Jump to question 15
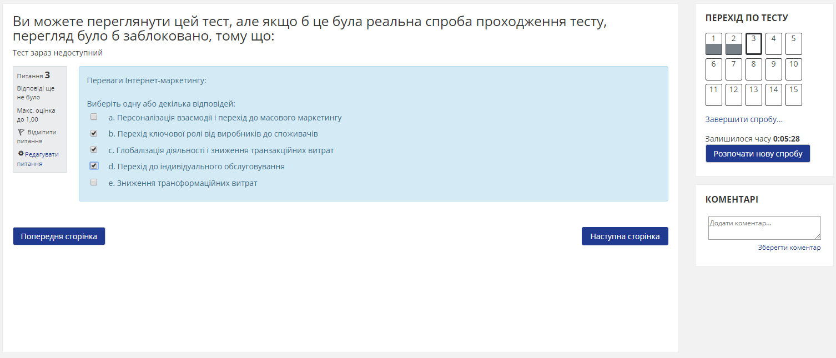 (793, 95)
